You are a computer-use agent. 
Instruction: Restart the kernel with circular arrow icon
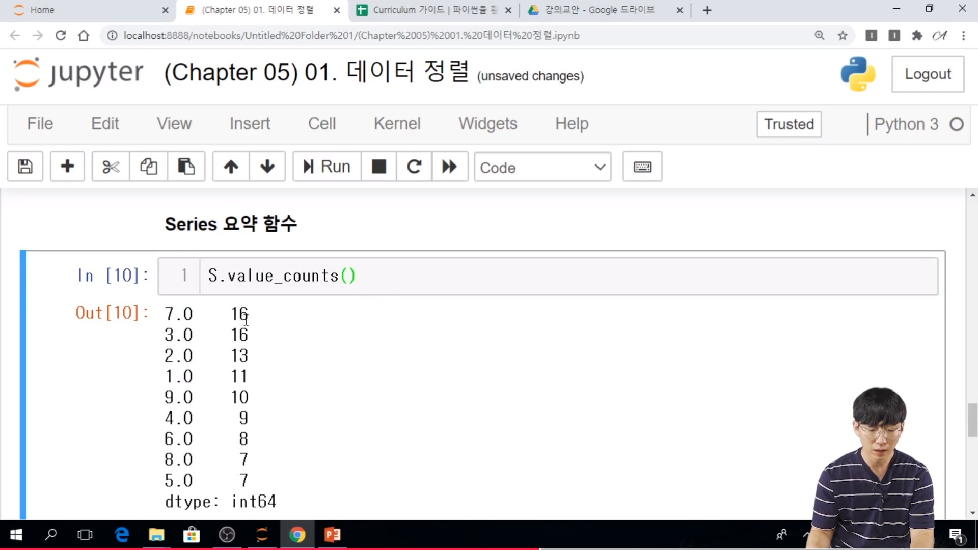[414, 167]
